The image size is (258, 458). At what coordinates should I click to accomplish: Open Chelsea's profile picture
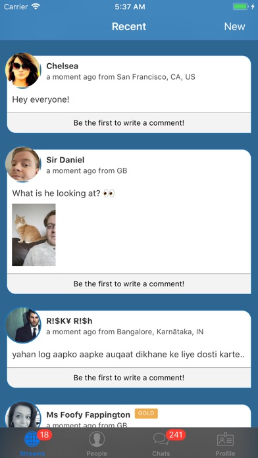point(22,70)
